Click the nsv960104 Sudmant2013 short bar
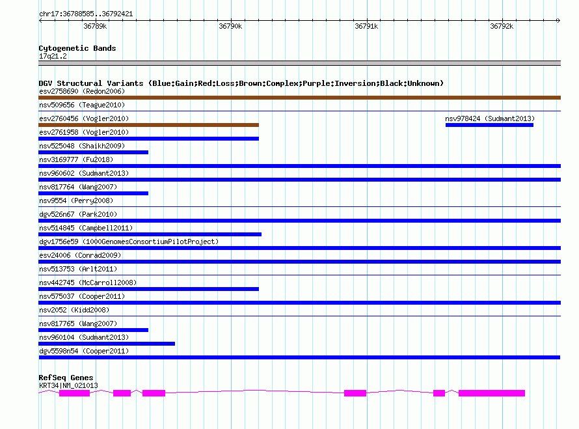Viewport: 579px width, 429px height. coord(107,344)
